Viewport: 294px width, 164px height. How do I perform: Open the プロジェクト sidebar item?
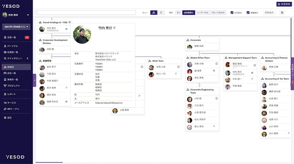pos(16,86)
